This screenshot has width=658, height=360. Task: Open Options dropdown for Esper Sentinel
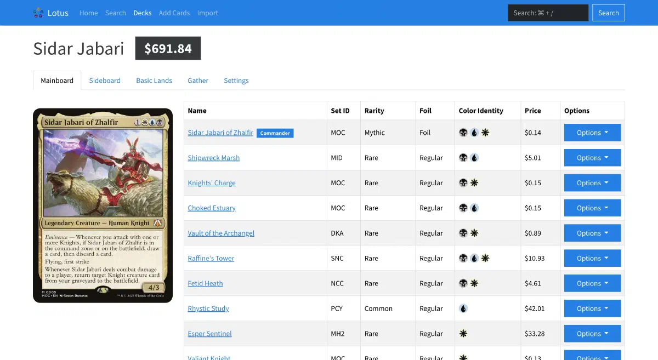pos(592,334)
